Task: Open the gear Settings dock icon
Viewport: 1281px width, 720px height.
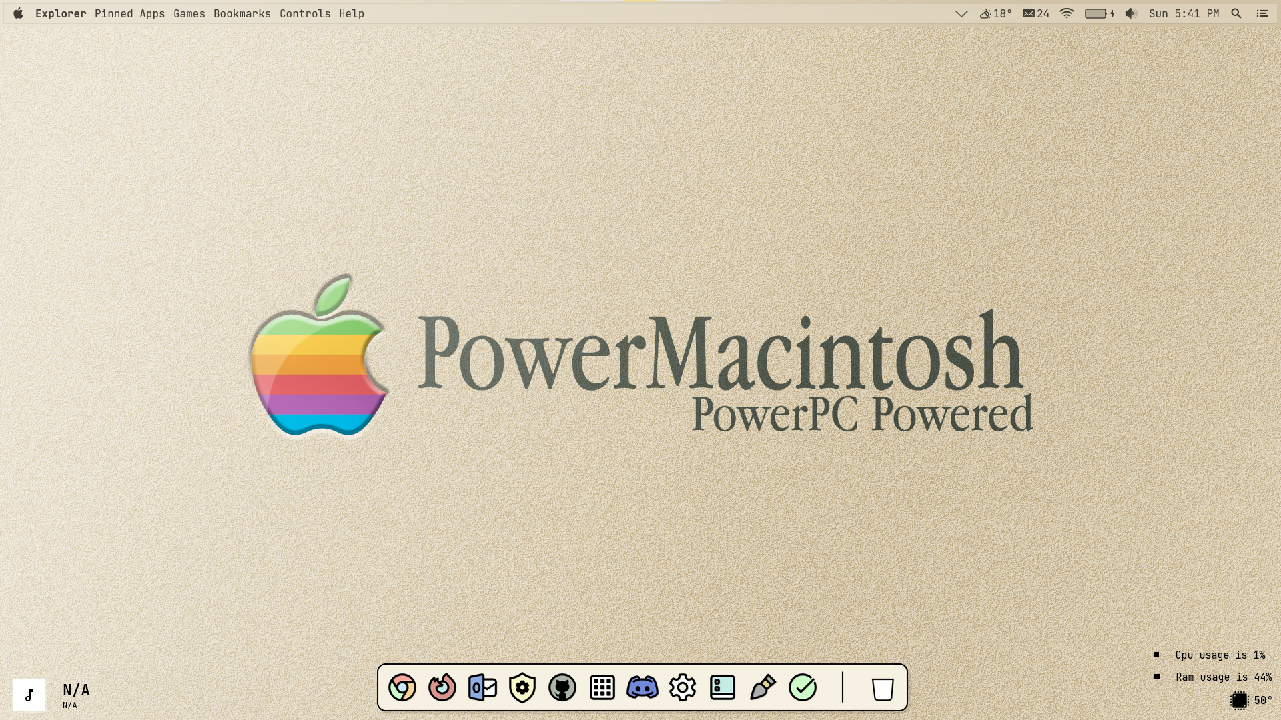Action: pos(683,687)
